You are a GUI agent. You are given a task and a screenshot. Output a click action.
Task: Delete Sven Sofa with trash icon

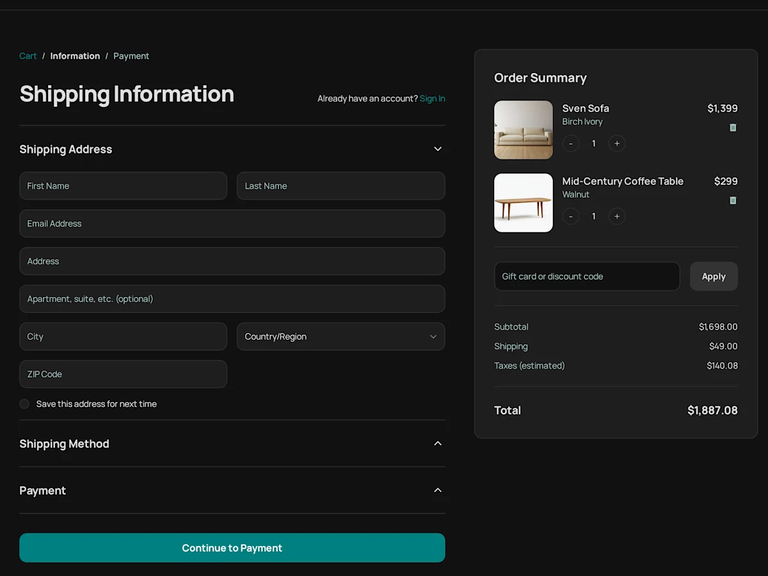click(x=733, y=127)
